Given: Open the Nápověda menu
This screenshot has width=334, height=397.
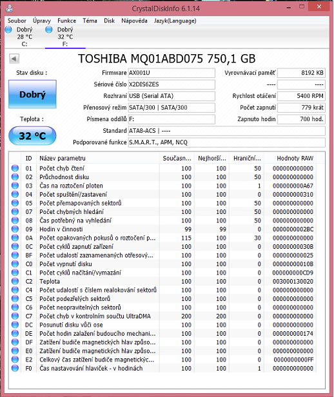Looking at the screenshot, I should pyautogui.click(x=134, y=21).
